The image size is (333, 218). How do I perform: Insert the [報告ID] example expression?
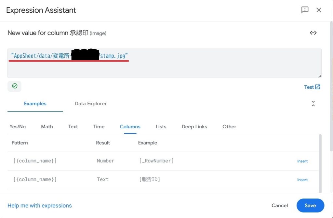[x=302, y=180]
